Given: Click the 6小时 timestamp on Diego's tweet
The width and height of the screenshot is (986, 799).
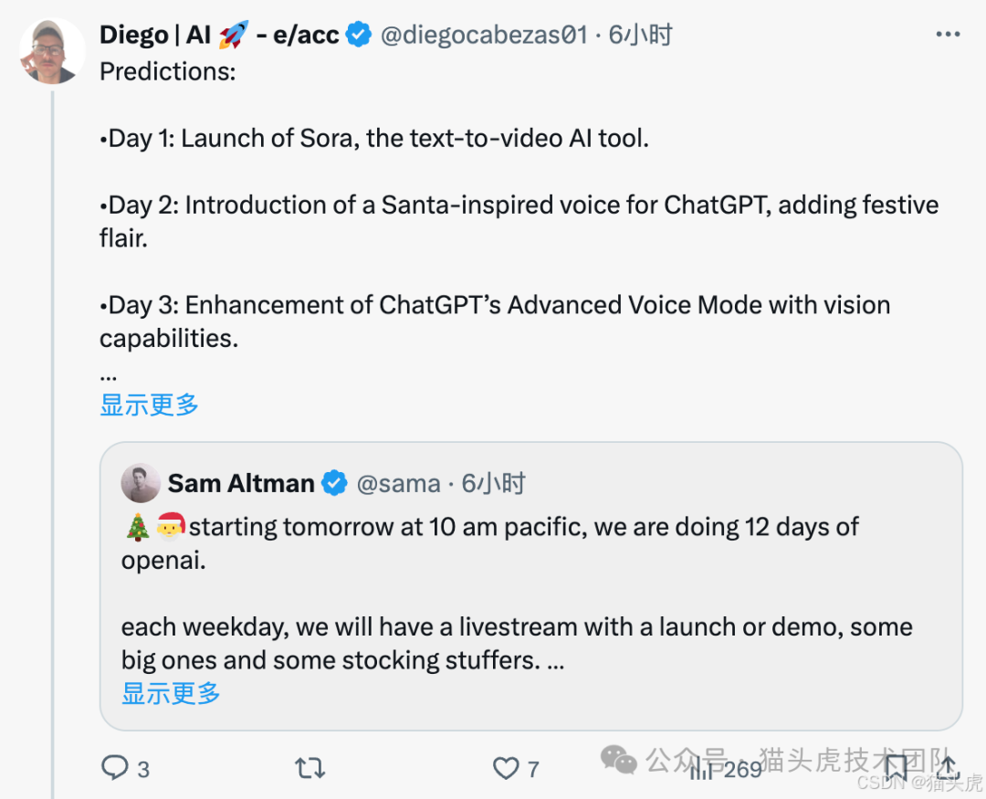Looking at the screenshot, I should pos(641,36).
